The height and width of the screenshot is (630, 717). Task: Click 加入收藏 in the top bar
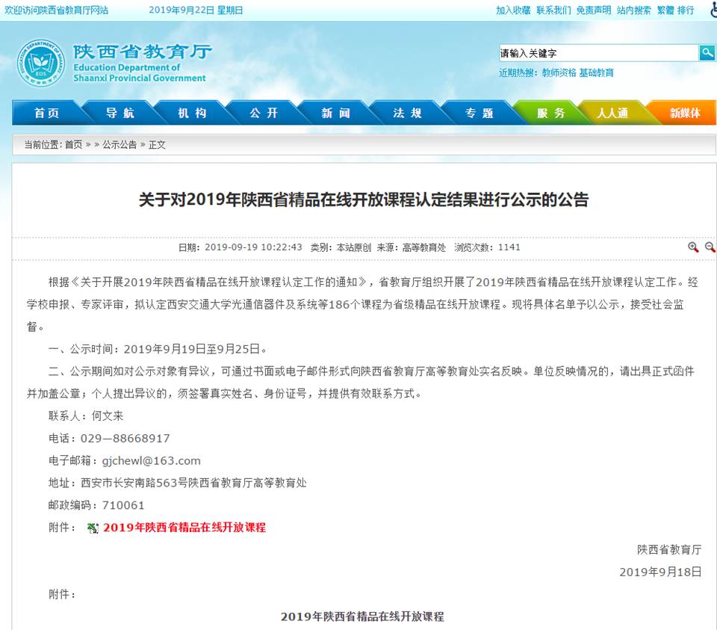(513, 10)
